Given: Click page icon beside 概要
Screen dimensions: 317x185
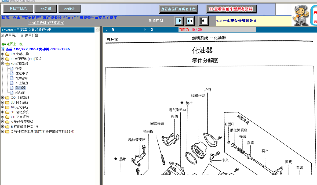Looking at the screenshot, I should click(12, 69).
